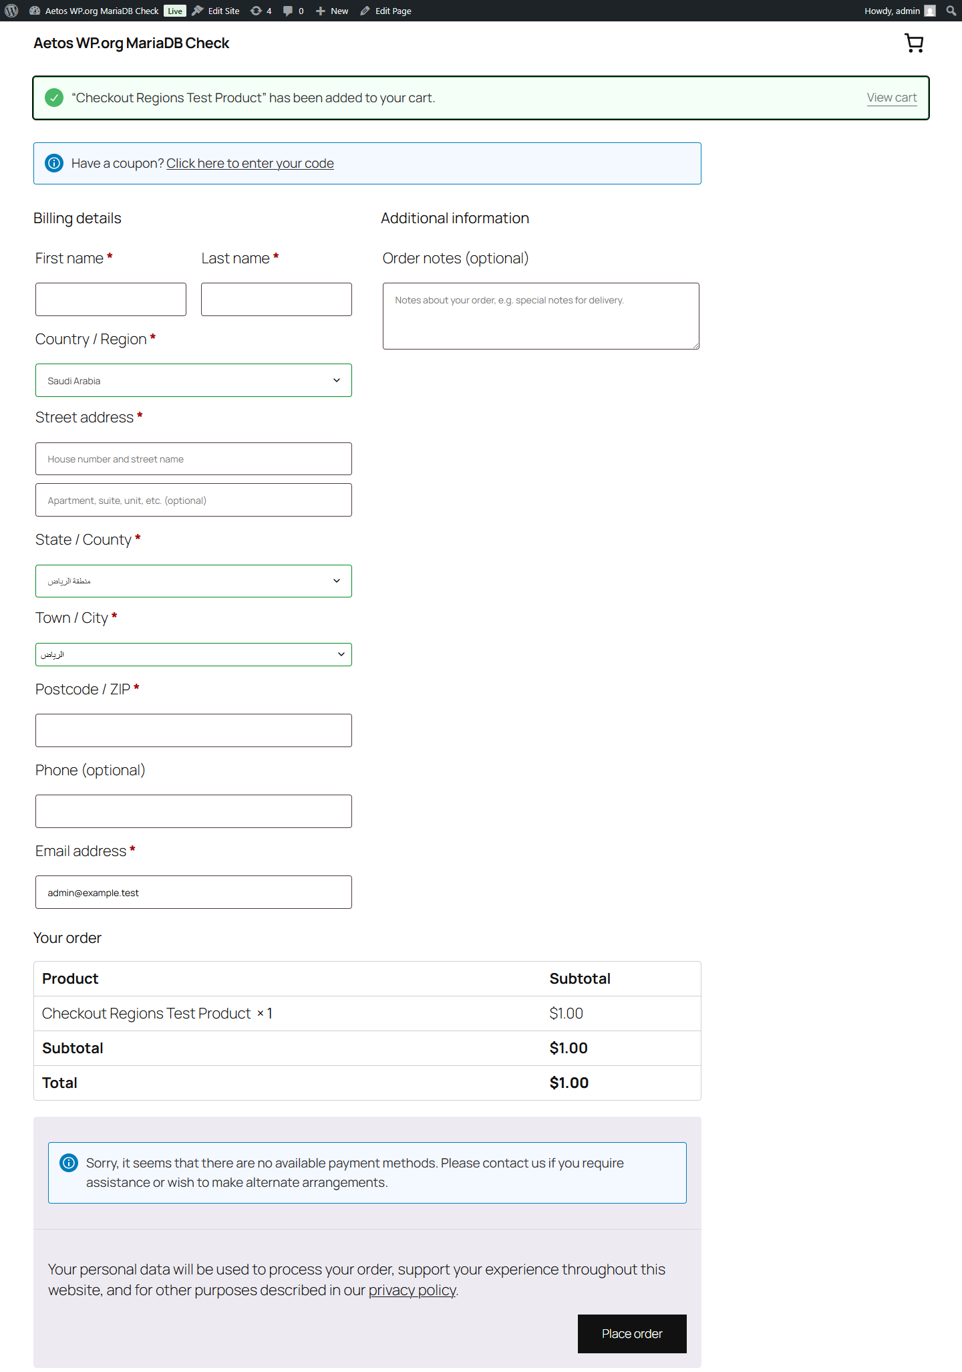Focus the house number and street field

(x=194, y=459)
